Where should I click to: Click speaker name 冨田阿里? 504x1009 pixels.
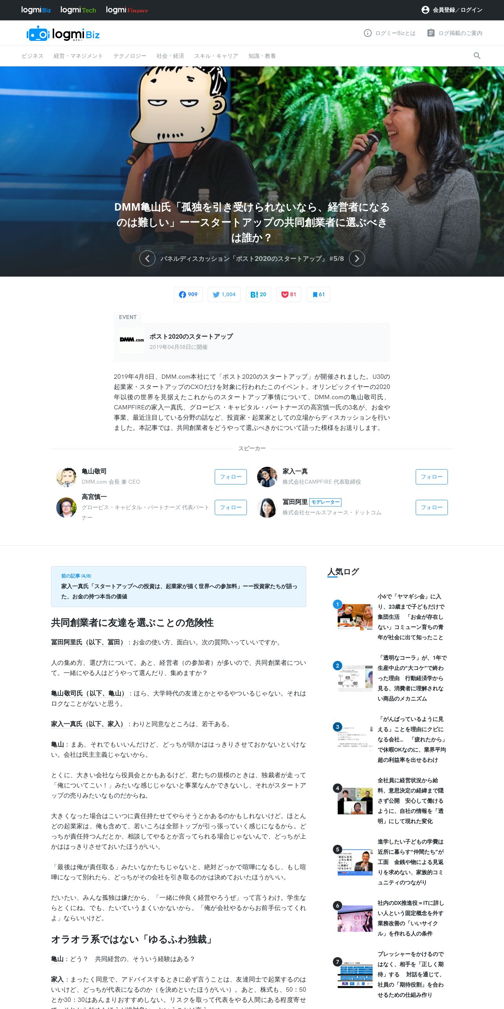coord(295,502)
